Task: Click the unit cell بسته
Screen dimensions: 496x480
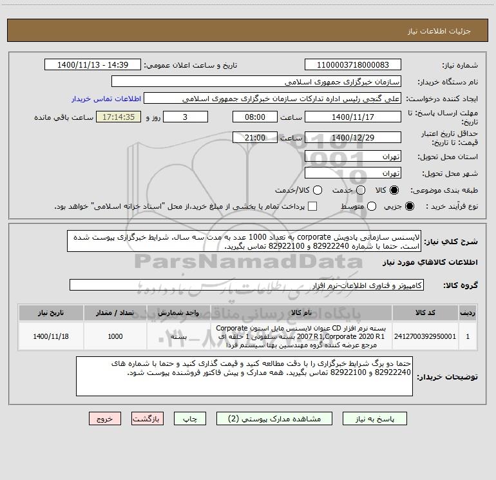Action: 178,336
